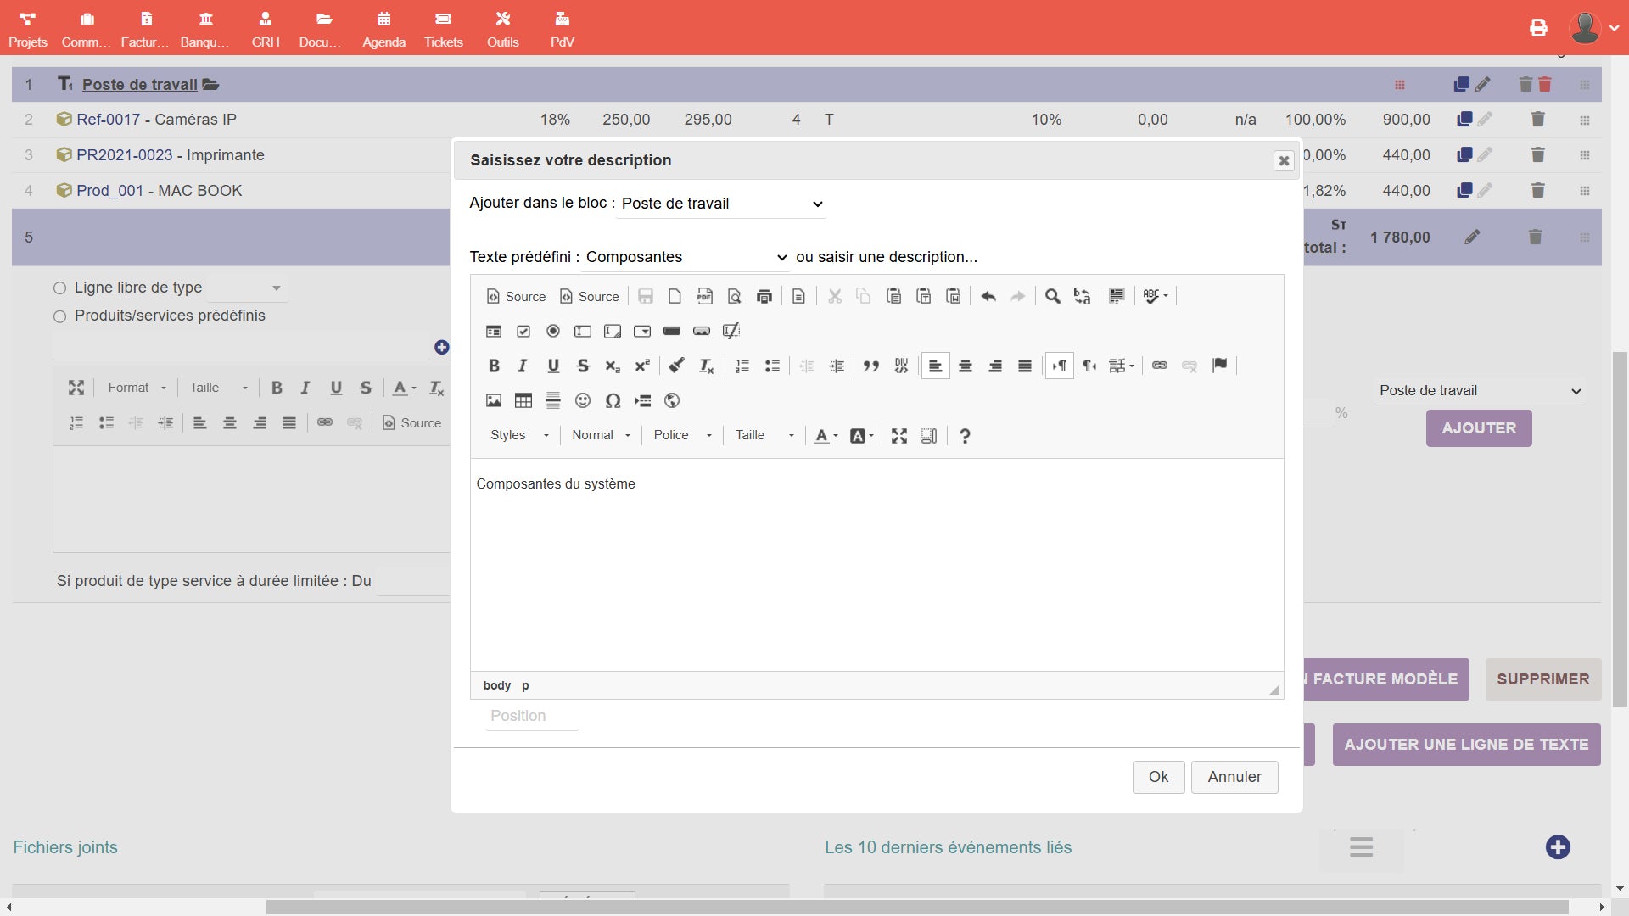The width and height of the screenshot is (1629, 916).
Task: Open the Agenda menu
Action: click(383, 28)
